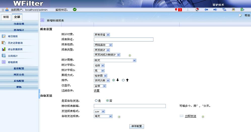Image resolution: width=251 pixels, height=132 pixels.
Task: Switch to the 常用 tab
Action: [6, 17]
